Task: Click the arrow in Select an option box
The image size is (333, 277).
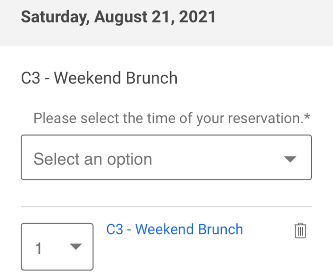Action: coord(290,159)
